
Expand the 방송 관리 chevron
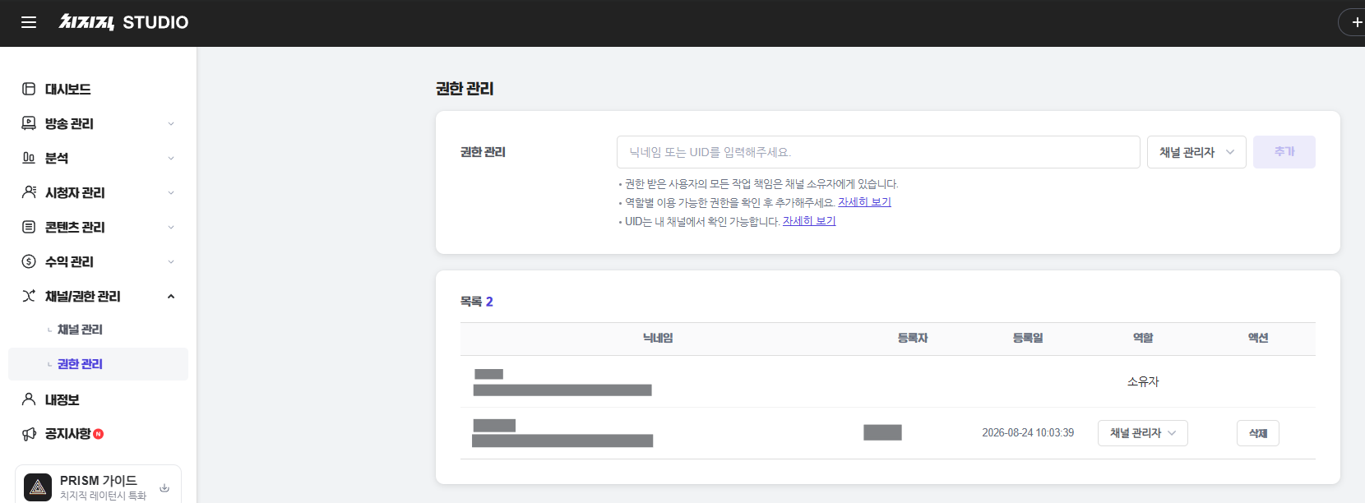click(x=171, y=123)
